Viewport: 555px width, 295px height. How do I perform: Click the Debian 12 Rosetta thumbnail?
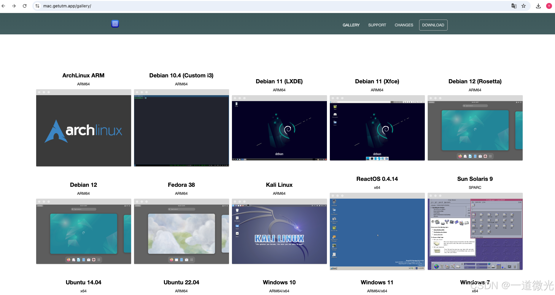(x=475, y=128)
